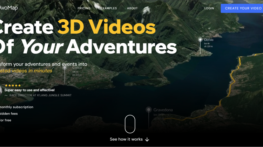Click the Colico location label
The height and width of the screenshot is (147, 263).
click(77, 68)
